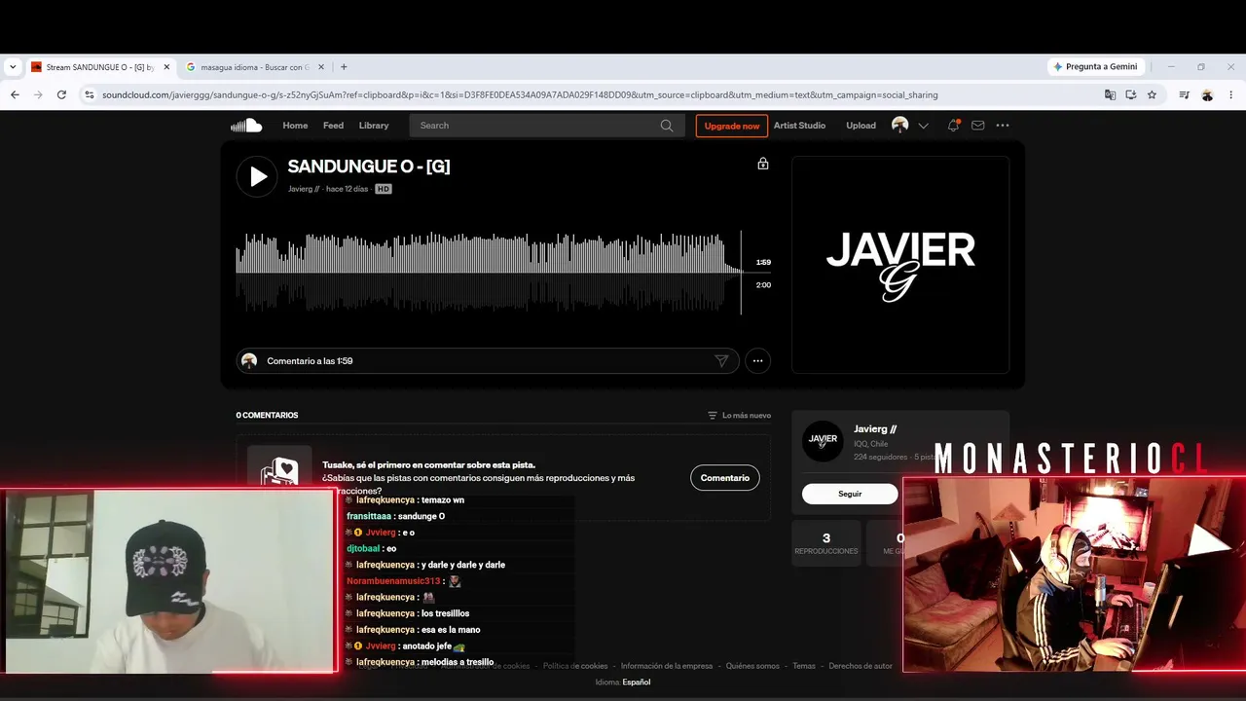Send comment with the paper plane icon
1246x701 pixels.
point(721,361)
